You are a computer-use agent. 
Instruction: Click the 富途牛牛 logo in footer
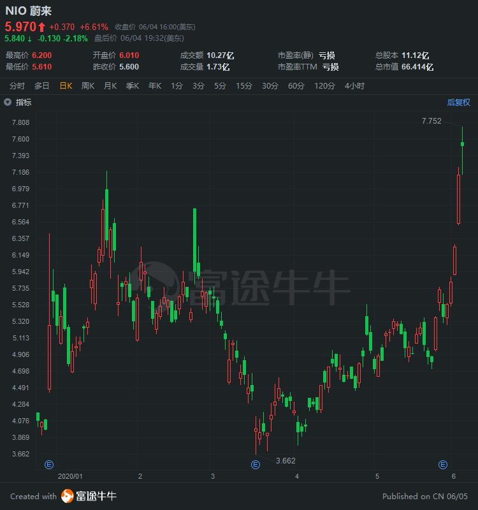pyautogui.click(x=89, y=496)
